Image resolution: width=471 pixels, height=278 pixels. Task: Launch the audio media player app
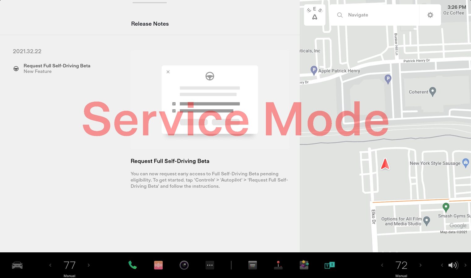pyautogui.click(x=158, y=265)
